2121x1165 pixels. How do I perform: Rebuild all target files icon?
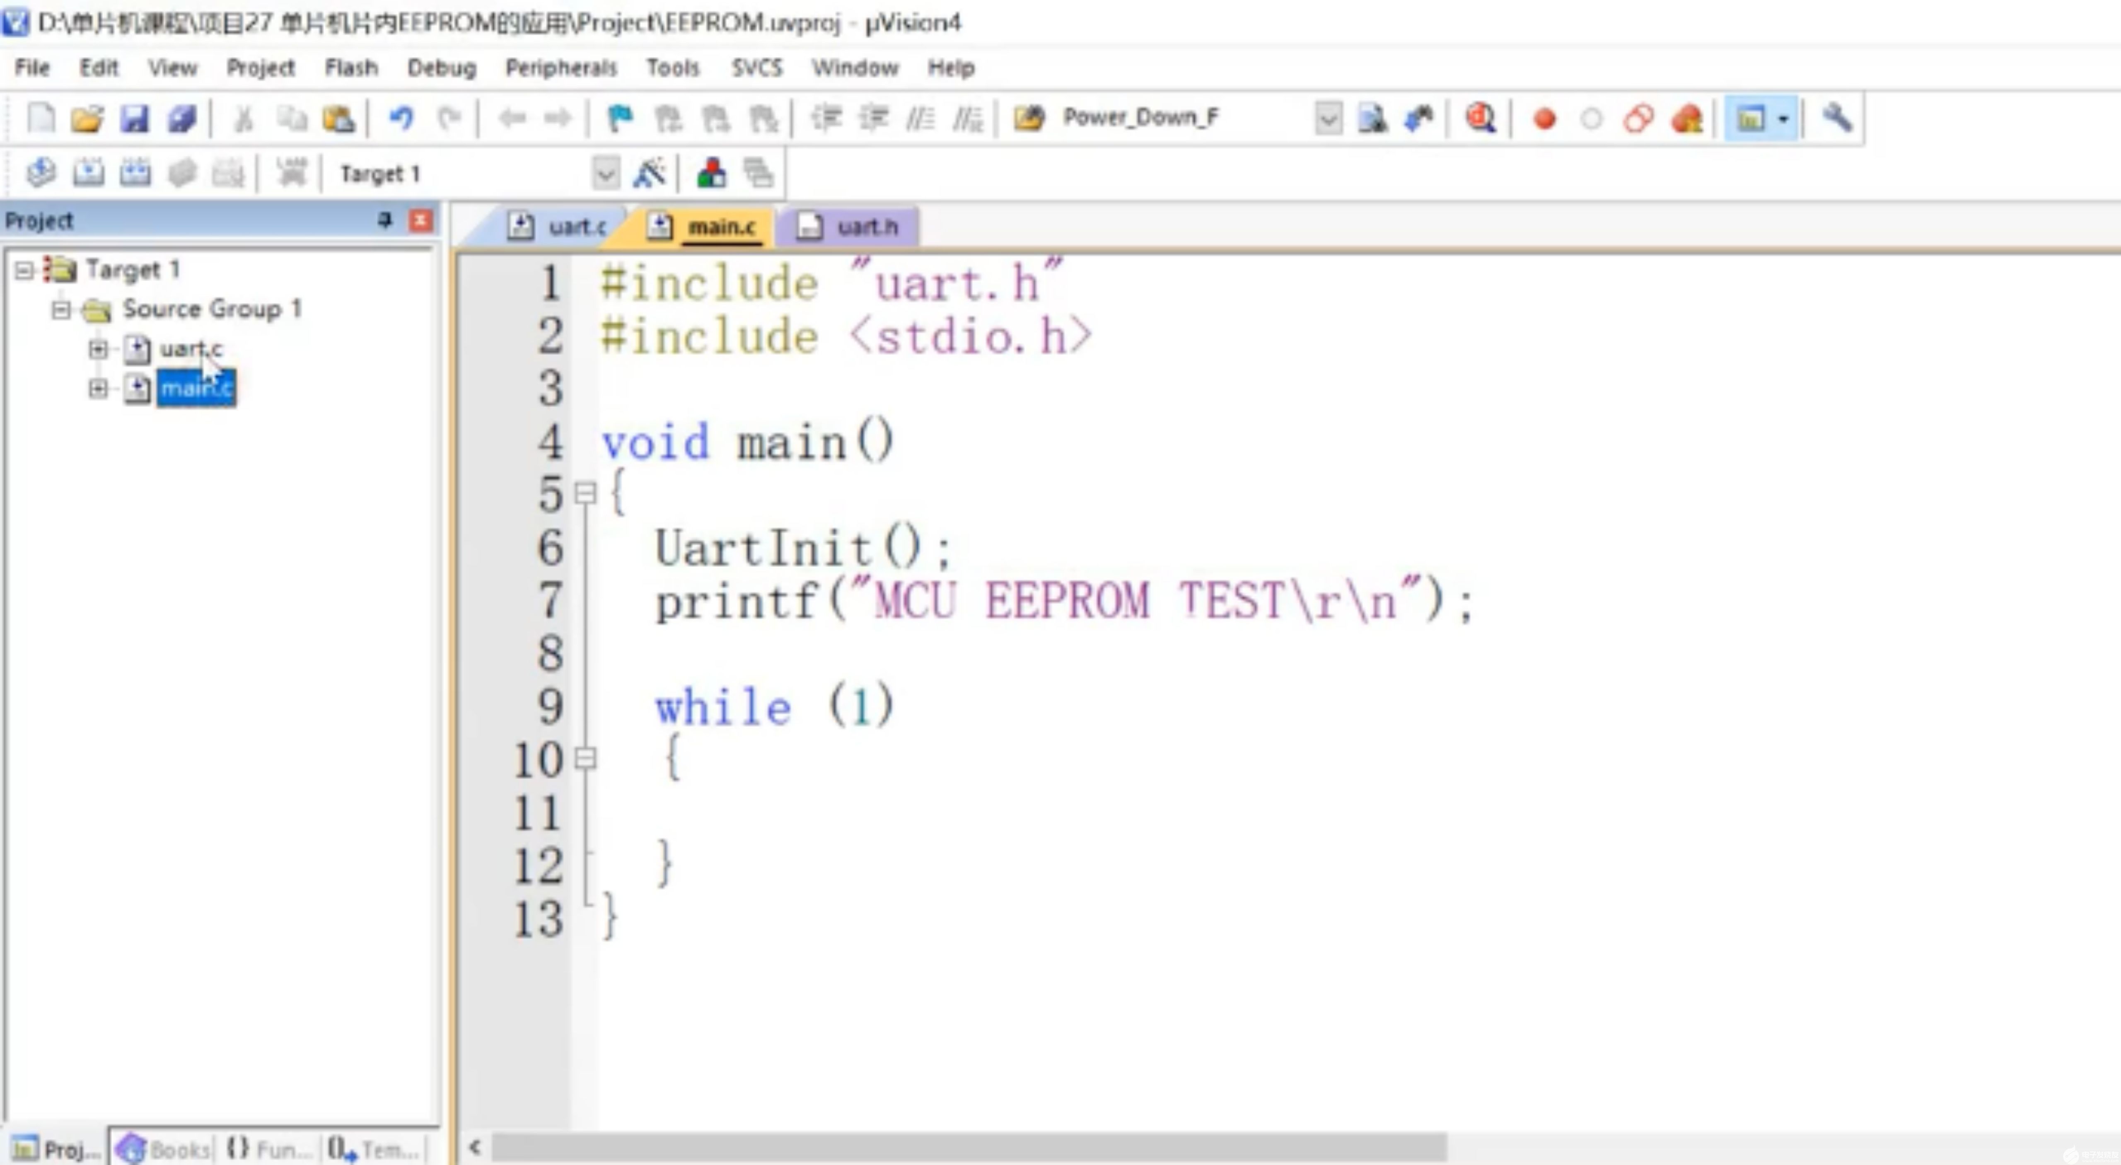tap(135, 173)
